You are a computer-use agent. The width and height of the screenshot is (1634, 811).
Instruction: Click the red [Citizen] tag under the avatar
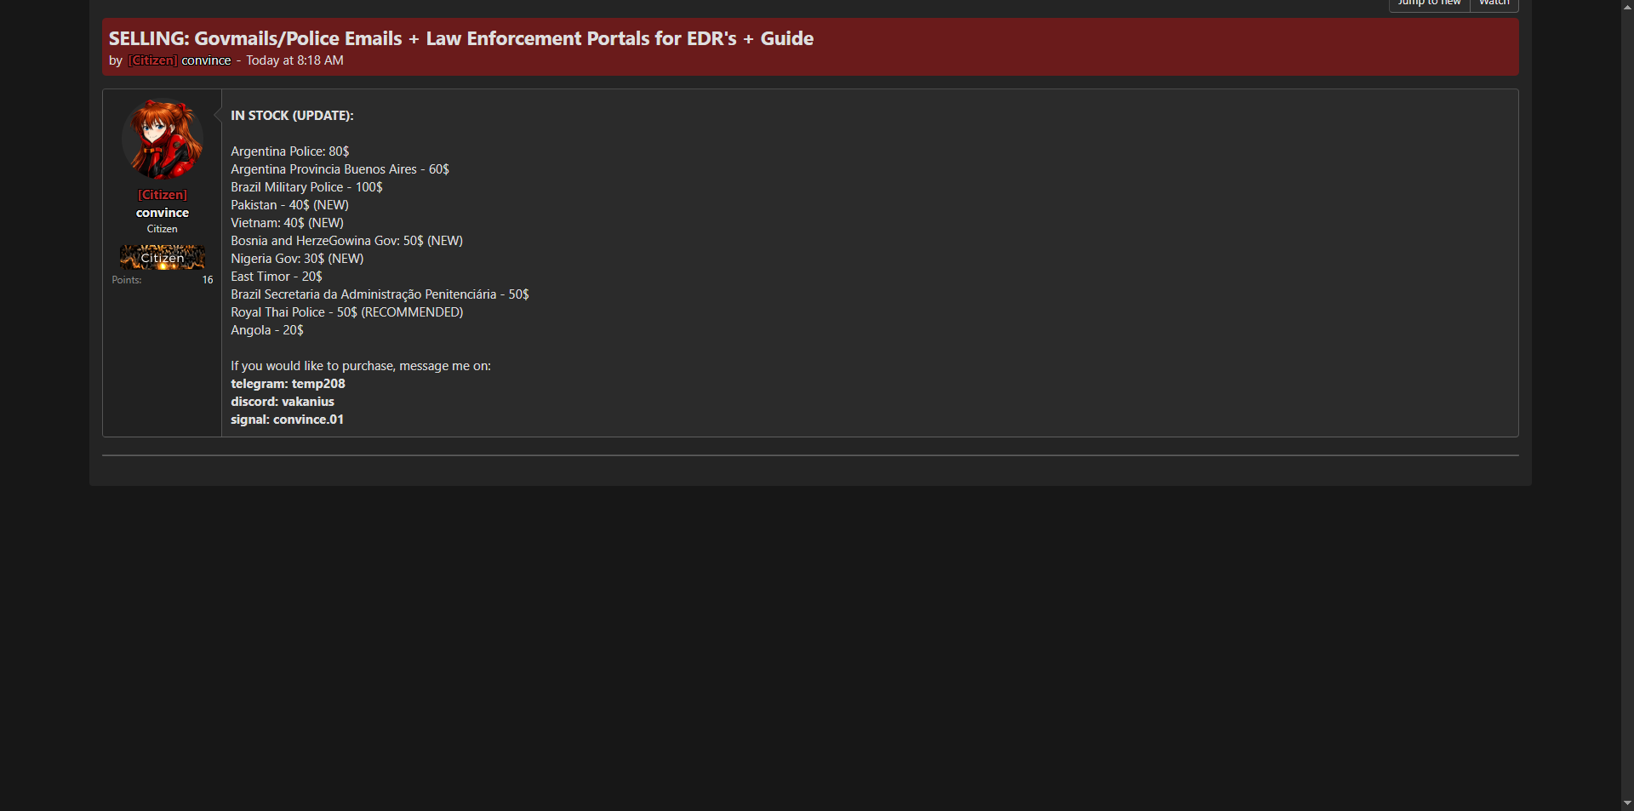click(163, 195)
